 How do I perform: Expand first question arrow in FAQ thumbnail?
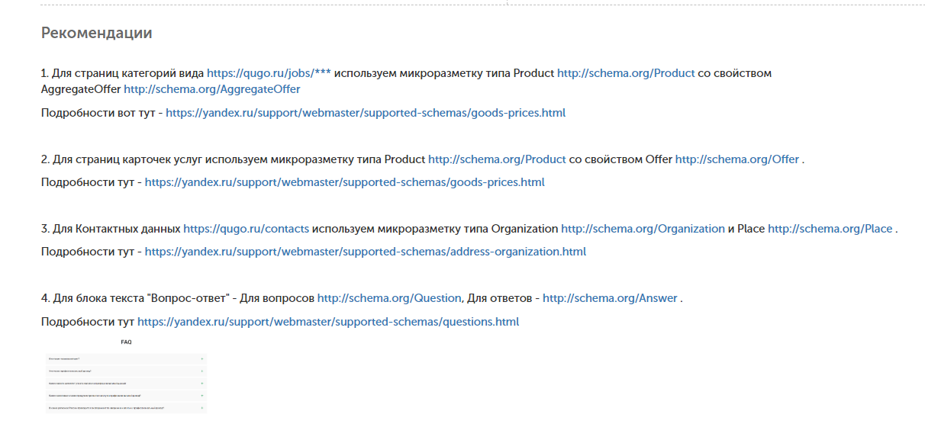[x=202, y=358]
